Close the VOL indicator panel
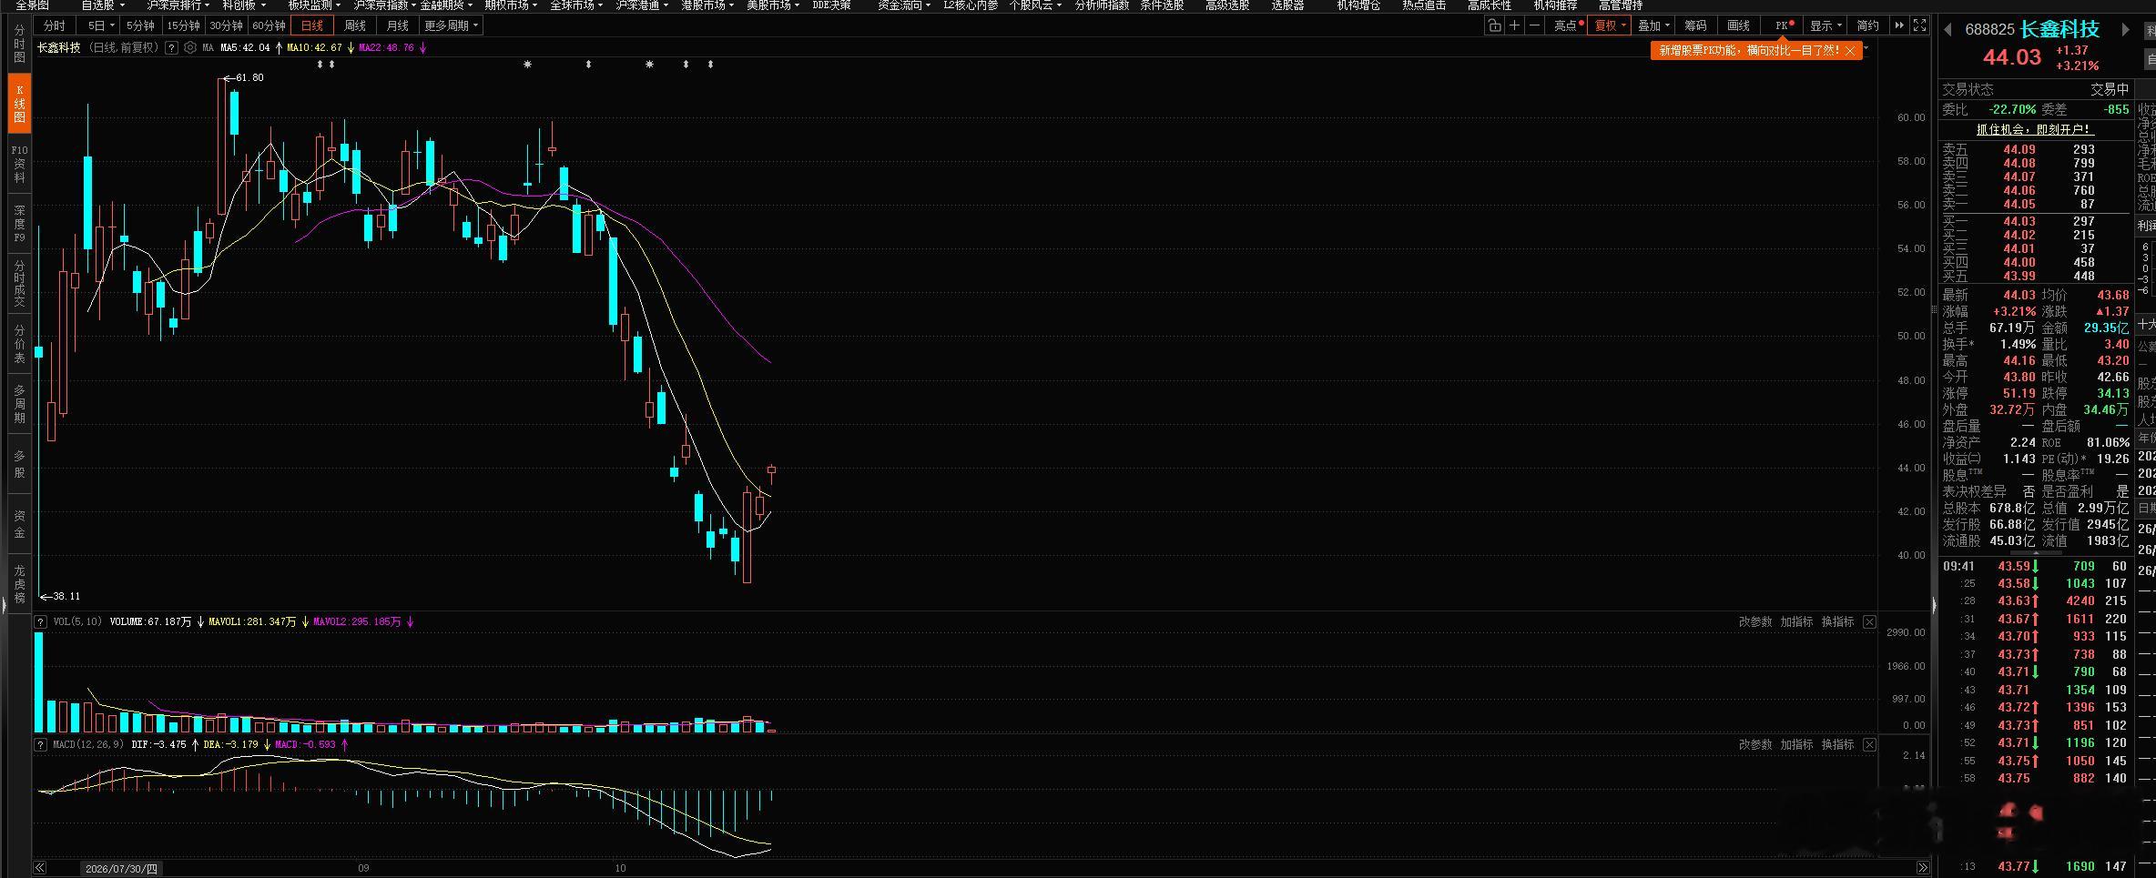 pos(1869,621)
